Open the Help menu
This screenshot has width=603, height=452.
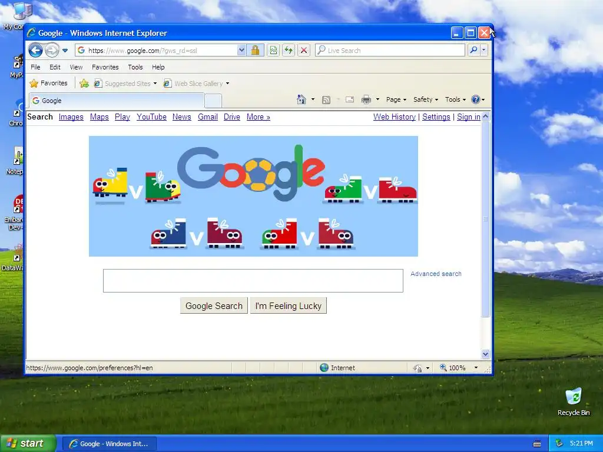(158, 67)
